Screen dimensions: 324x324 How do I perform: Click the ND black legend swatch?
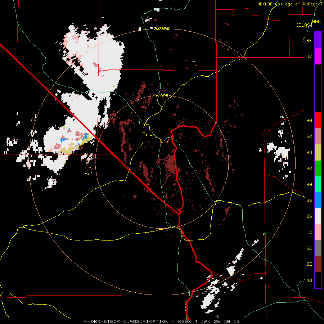(x=318, y=280)
